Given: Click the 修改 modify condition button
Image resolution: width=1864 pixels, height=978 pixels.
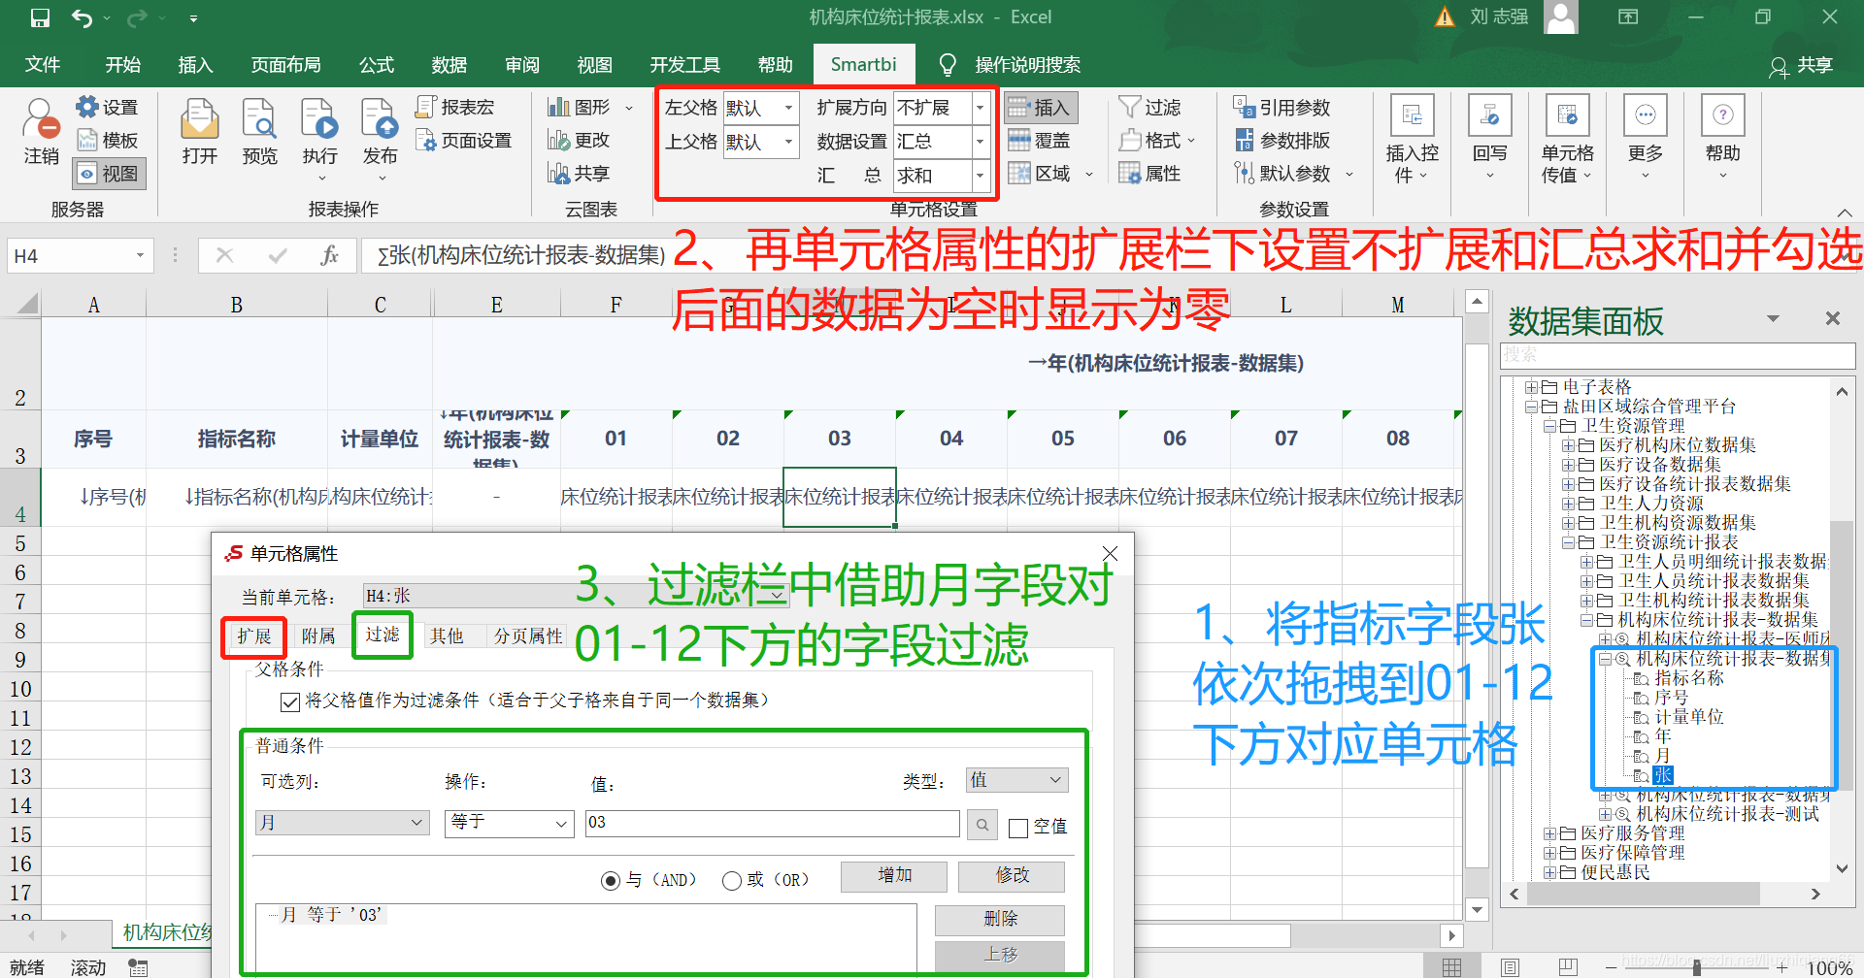Looking at the screenshot, I should 1012,876.
